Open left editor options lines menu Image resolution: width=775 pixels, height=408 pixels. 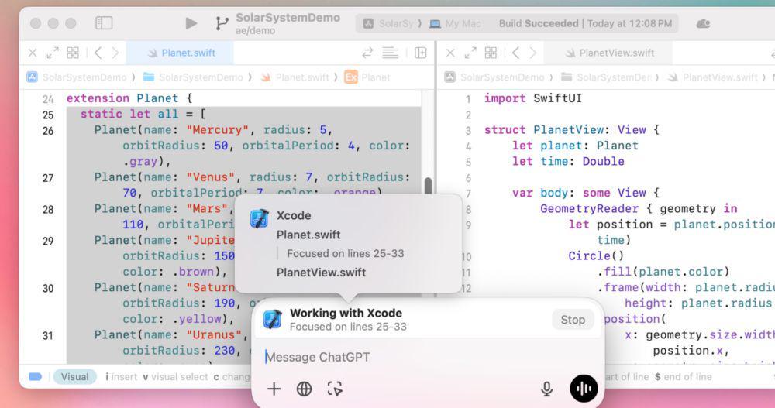(390, 53)
